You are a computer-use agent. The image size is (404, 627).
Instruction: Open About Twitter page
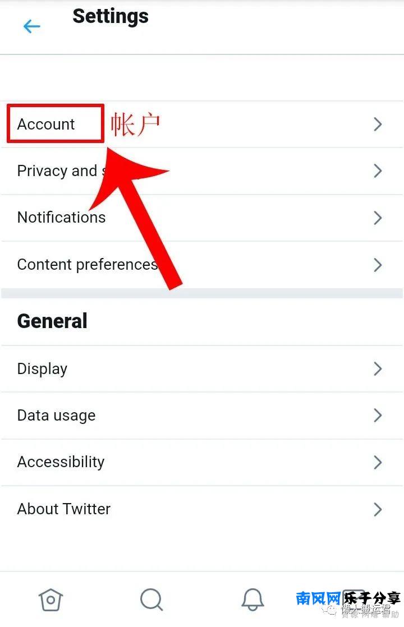(x=202, y=509)
